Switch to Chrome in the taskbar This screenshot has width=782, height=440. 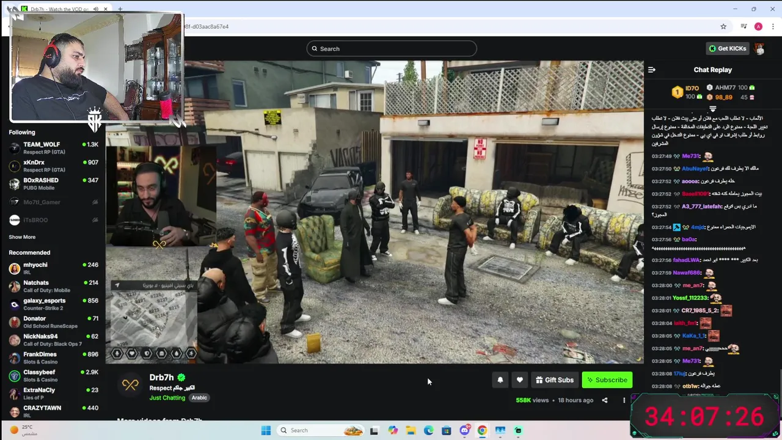[x=482, y=430]
